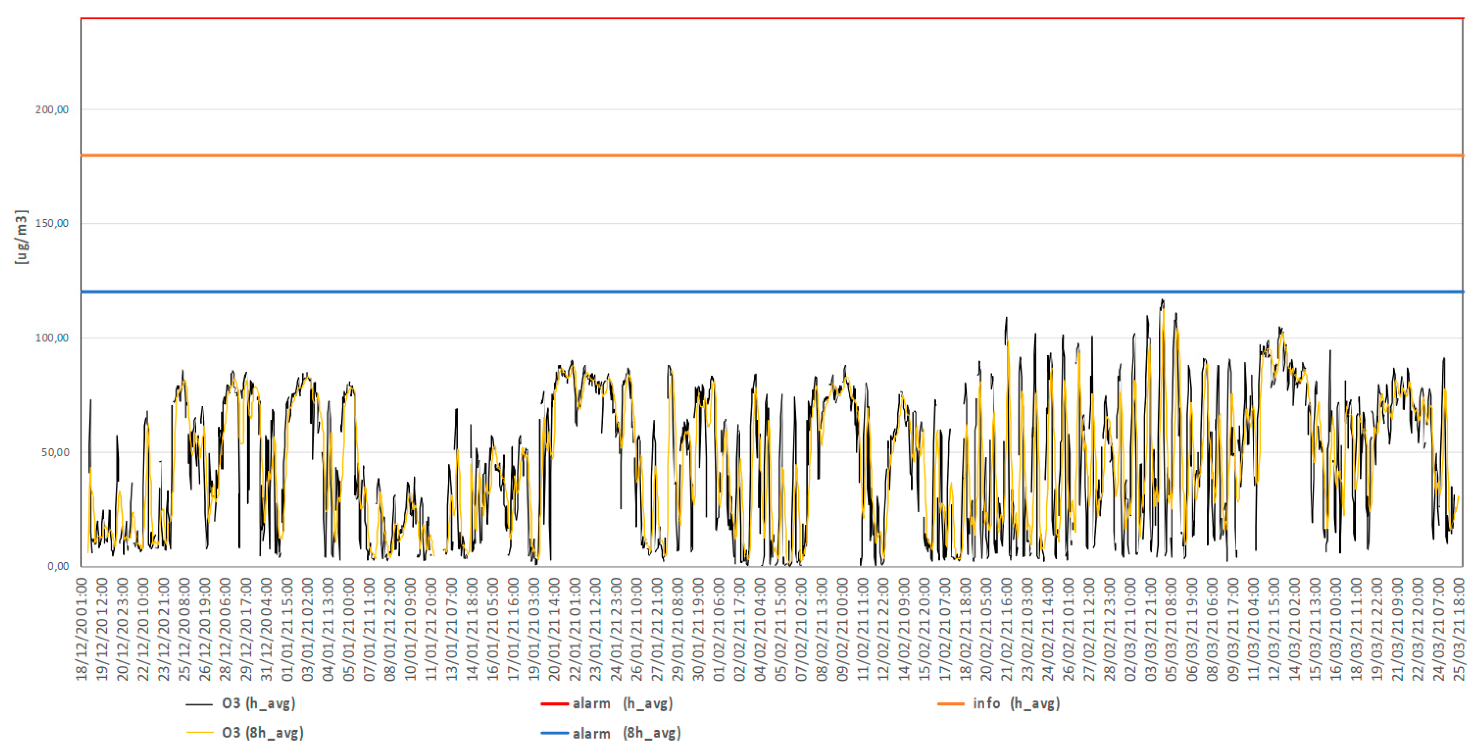Click the 200,00 y-axis tick label
The height and width of the screenshot is (756, 1479).
tap(51, 109)
